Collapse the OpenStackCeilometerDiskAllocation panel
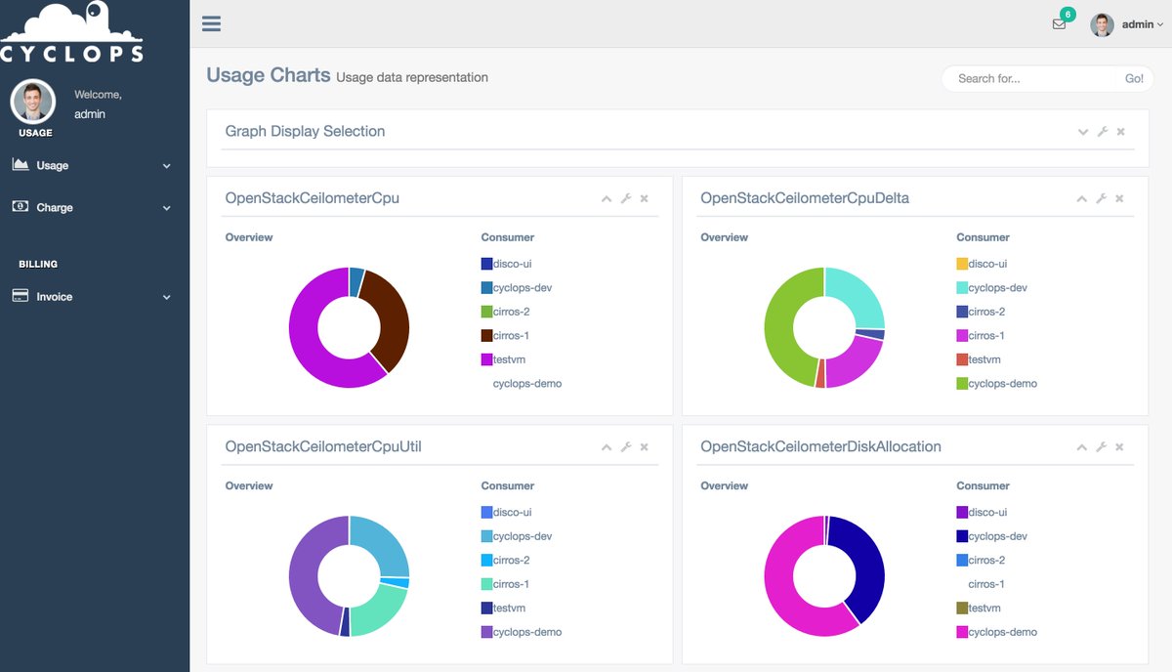 [x=1081, y=447]
